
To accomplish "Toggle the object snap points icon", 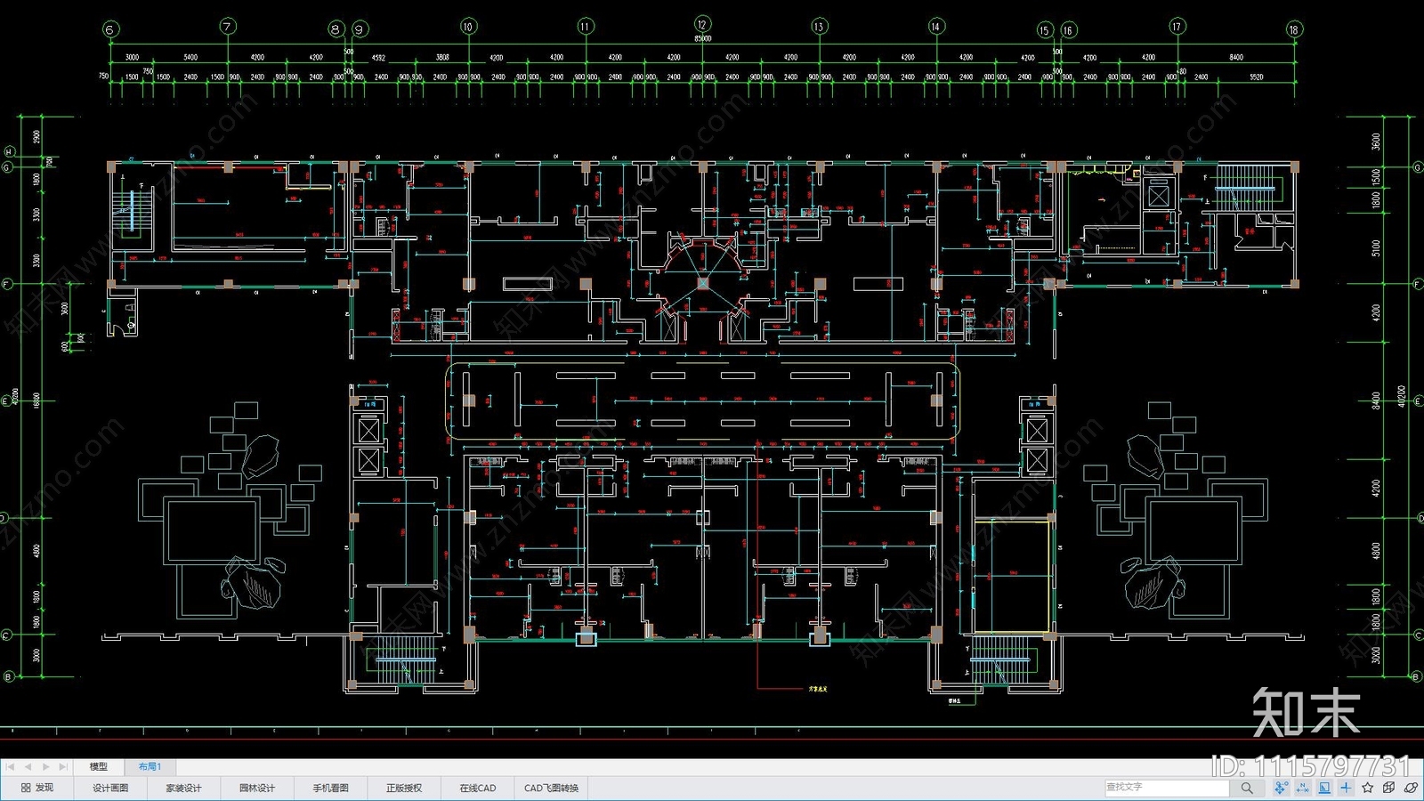I will click(x=1281, y=788).
